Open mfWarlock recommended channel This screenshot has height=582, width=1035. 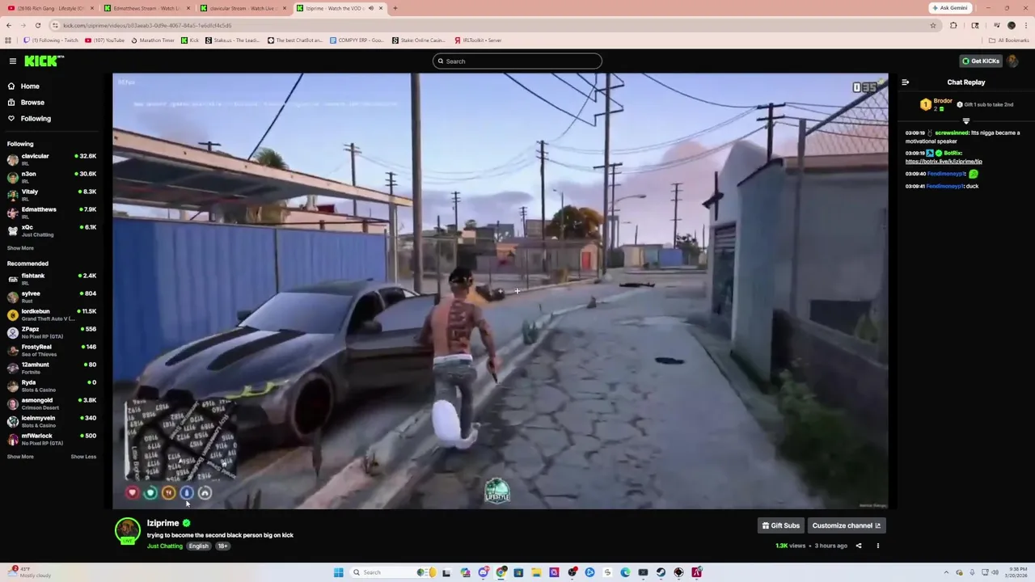pyautogui.click(x=52, y=439)
